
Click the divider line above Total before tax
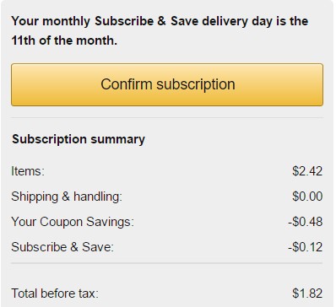tap(167, 263)
